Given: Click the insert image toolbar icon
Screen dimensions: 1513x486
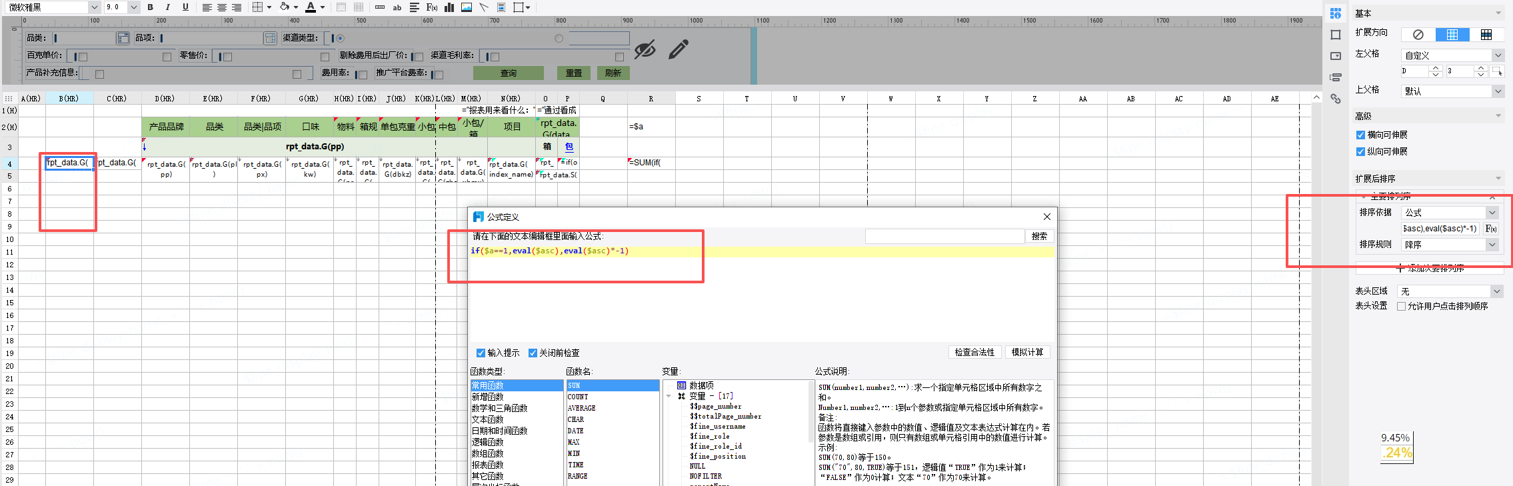Looking at the screenshot, I should 467,7.
